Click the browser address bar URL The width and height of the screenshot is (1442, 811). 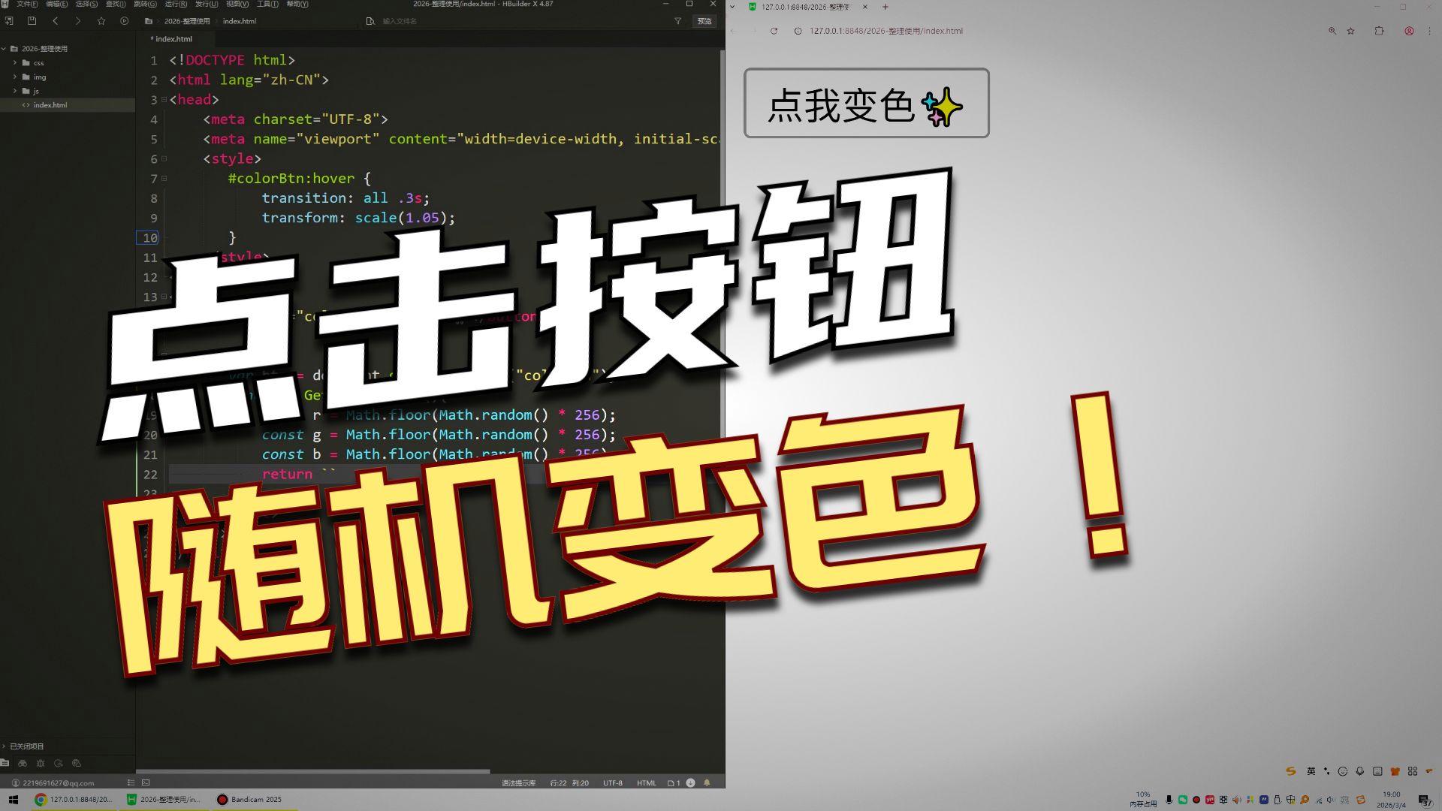click(885, 31)
